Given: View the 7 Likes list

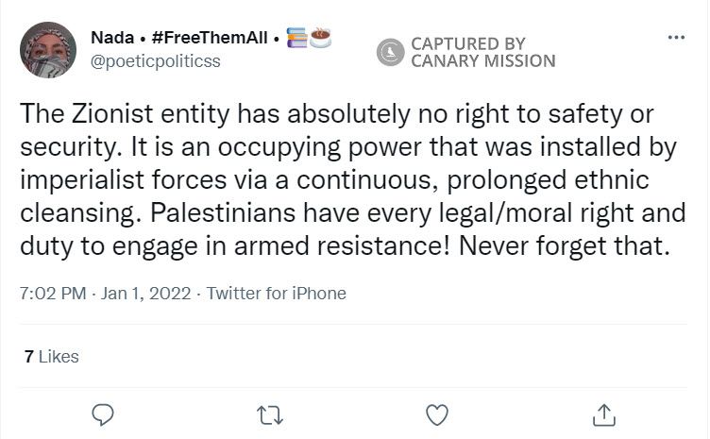Looking at the screenshot, I should pyautogui.click(x=51, y=357).
